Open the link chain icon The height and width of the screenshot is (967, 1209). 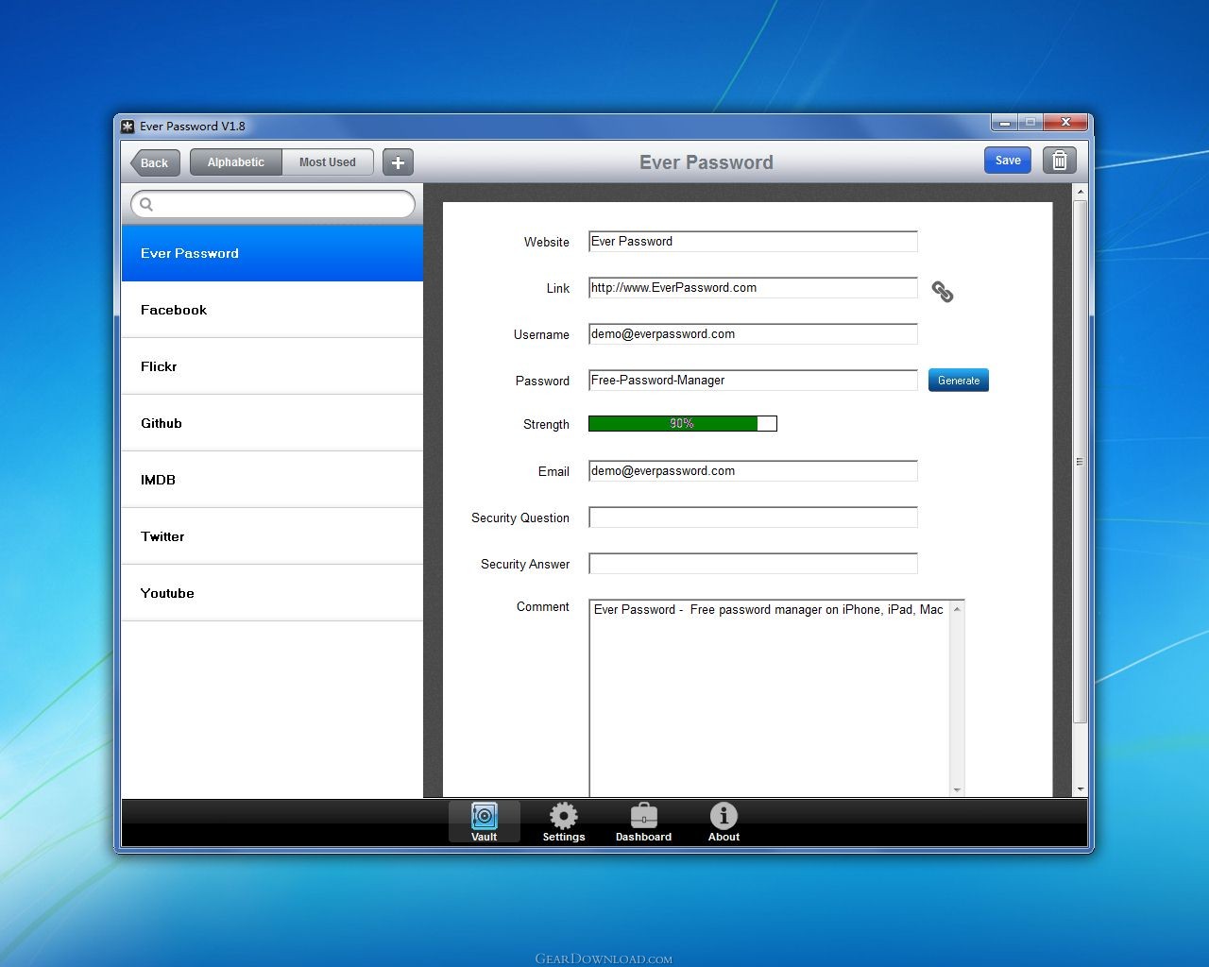(943, 292)
